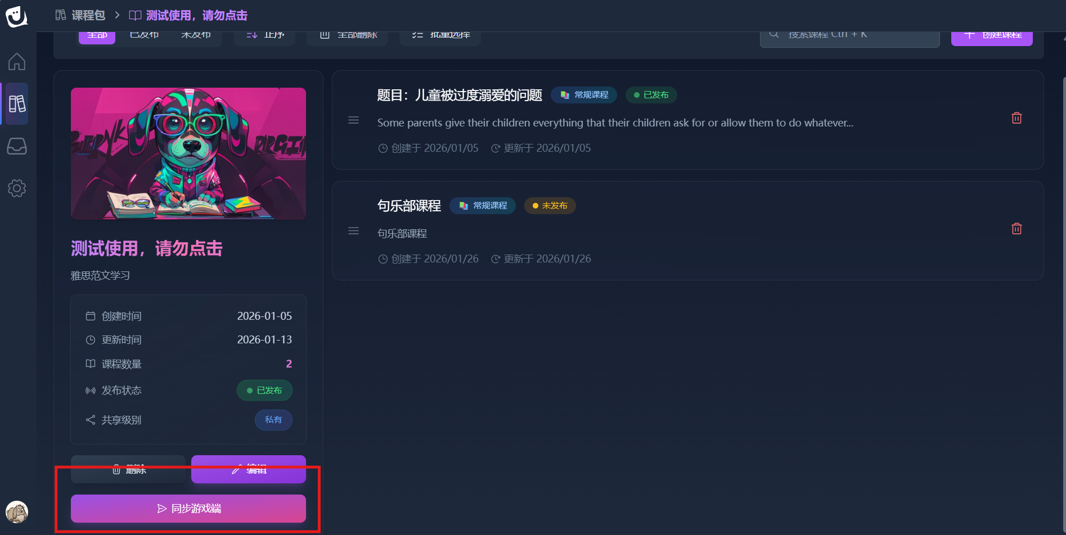Click the user avatar at sidebar bottom
The image size is (1066, 535).
tap(17, 511)
